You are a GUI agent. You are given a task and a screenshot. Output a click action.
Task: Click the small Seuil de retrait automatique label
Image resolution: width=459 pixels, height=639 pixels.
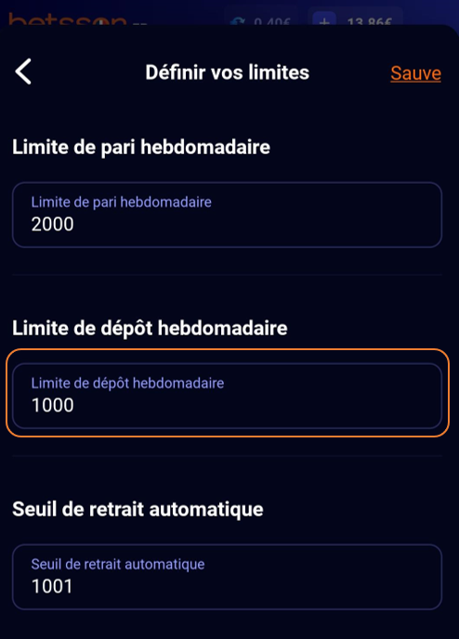pyautogui.click(x=118, y=564)
